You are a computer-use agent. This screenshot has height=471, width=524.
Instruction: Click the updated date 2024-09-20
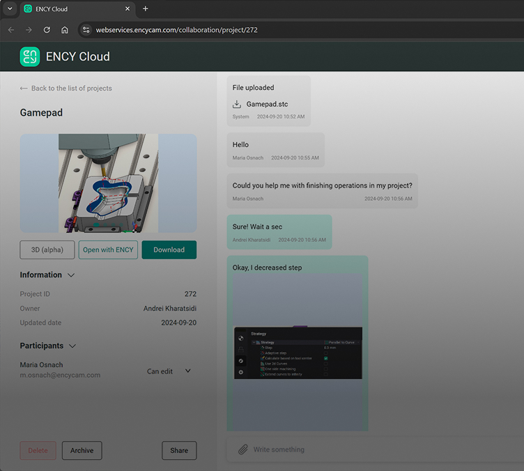tap(179, 323)
